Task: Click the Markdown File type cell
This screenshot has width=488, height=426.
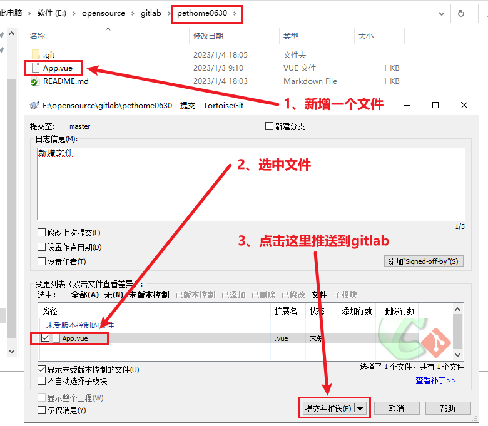Action: (x=310, y=81)
